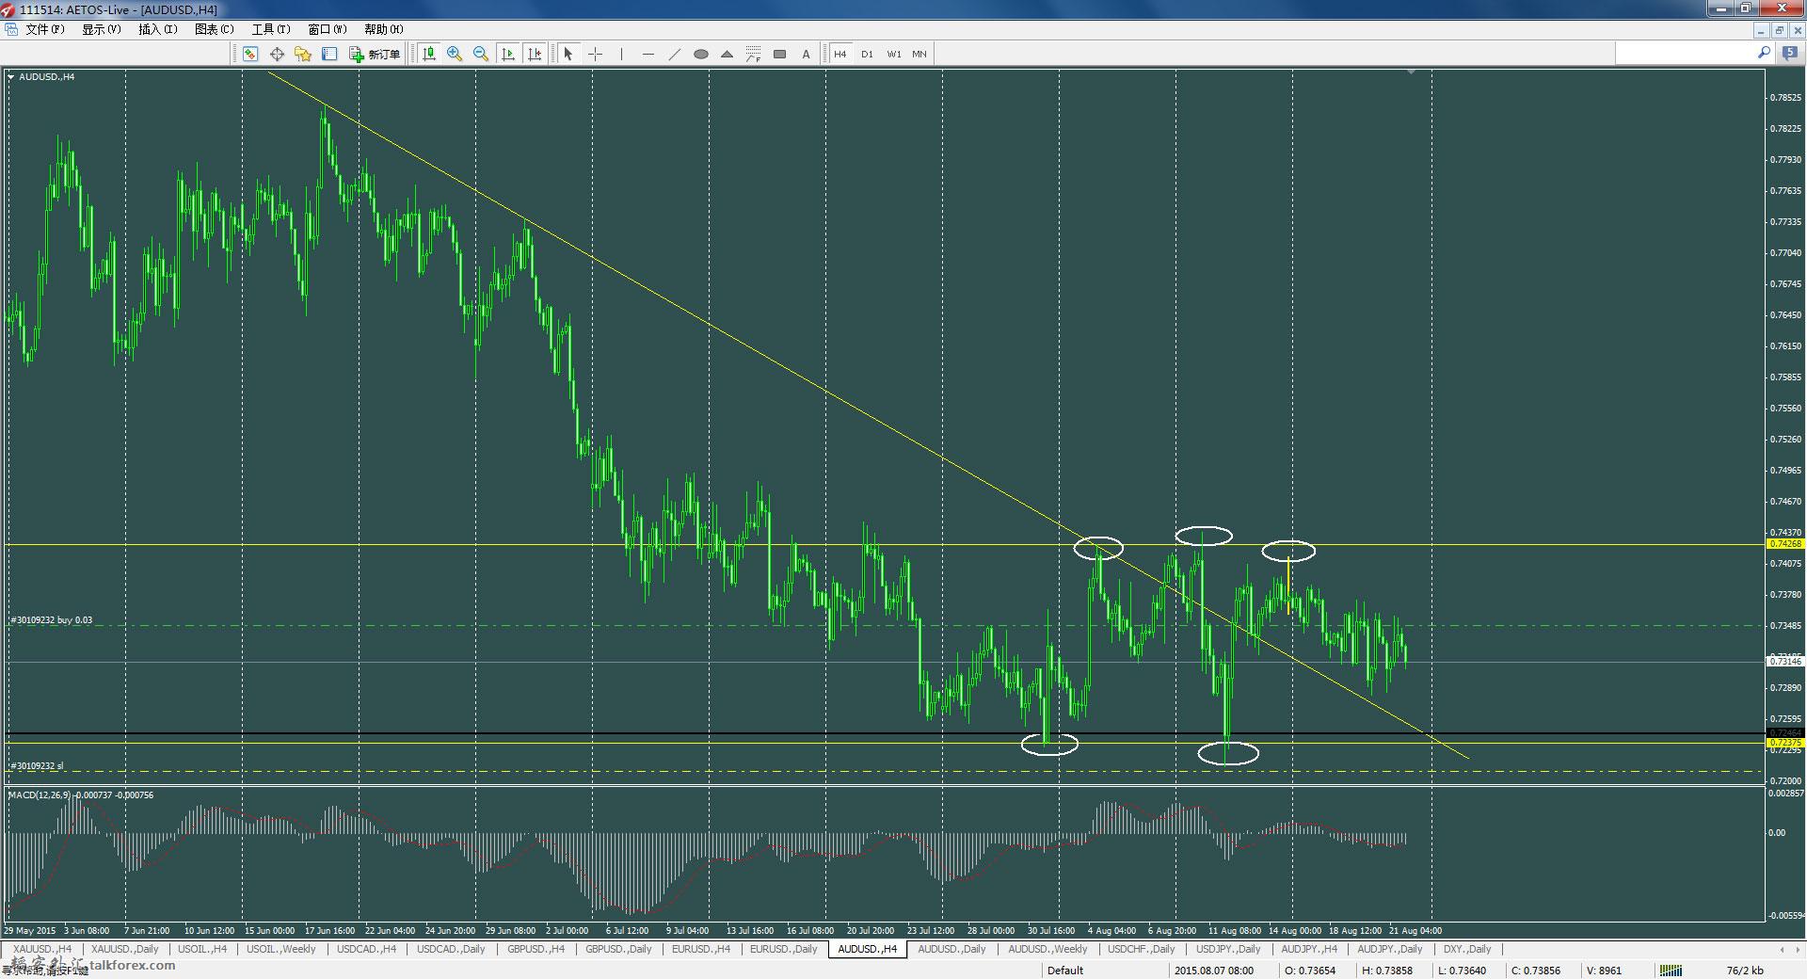This screenshot has width=1807, height=979.
Task: Open the 图表 (Charts) menu
Action: point(214,29)
